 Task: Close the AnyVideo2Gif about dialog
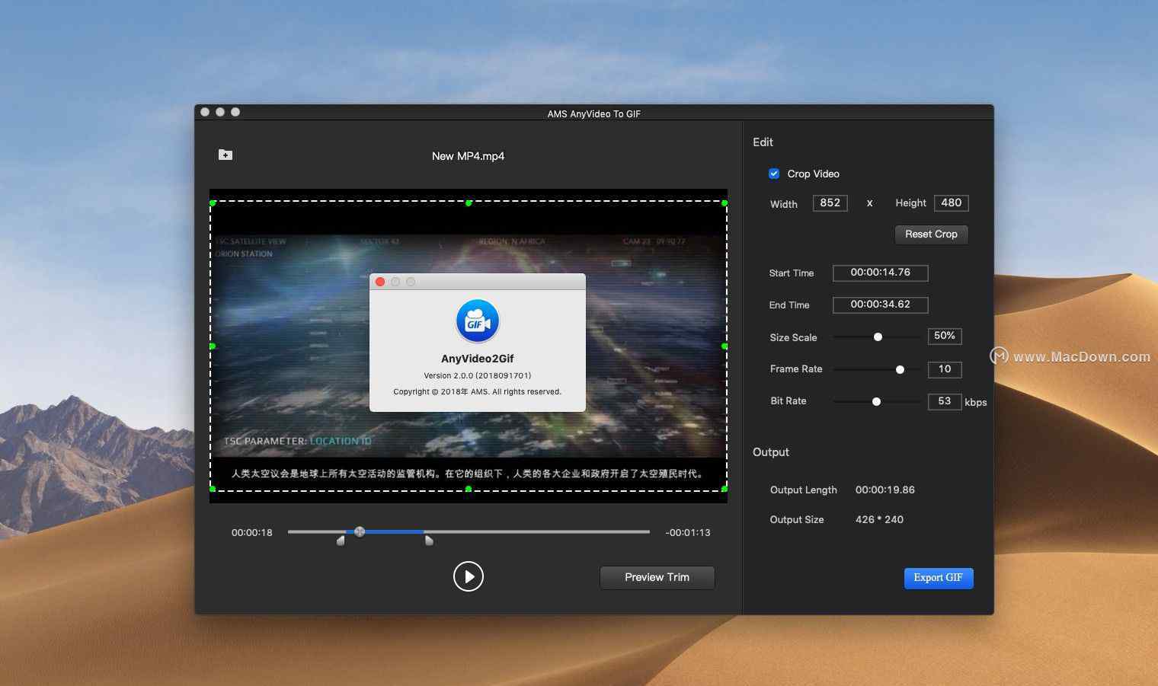pyautogui.click(x=380, y=282)
